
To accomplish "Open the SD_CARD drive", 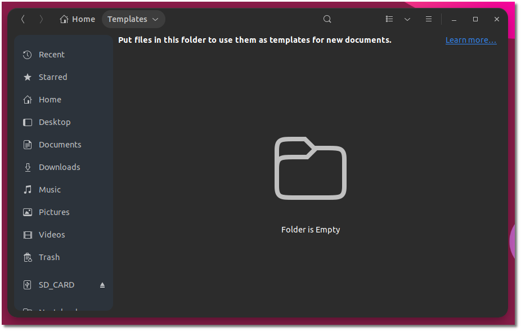I will [56, 284].
